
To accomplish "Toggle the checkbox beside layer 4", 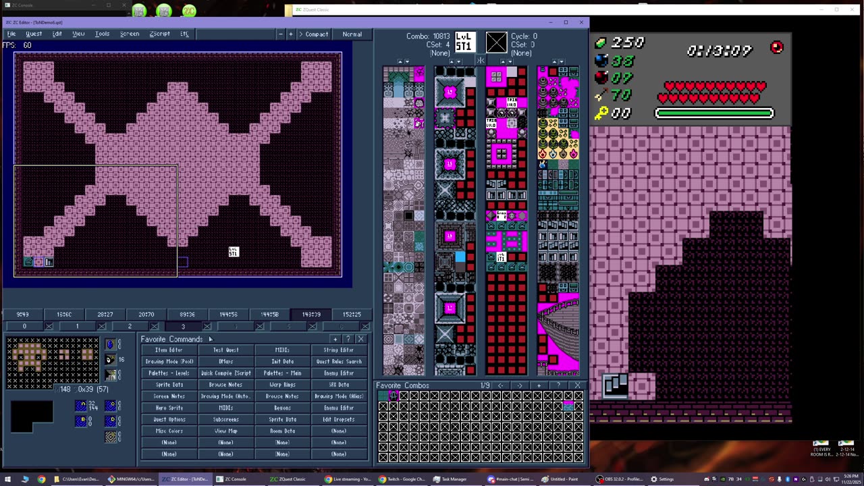I will pos(259,327).
